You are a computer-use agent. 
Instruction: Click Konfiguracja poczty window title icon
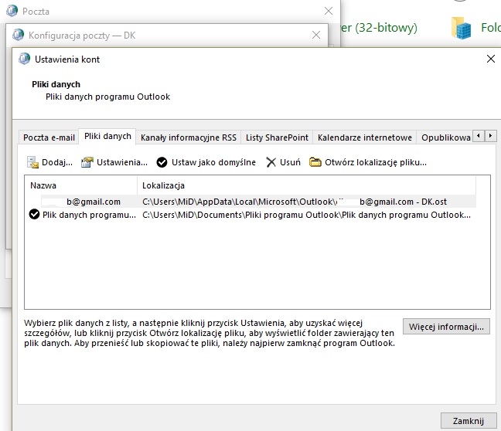click(19, 35)
